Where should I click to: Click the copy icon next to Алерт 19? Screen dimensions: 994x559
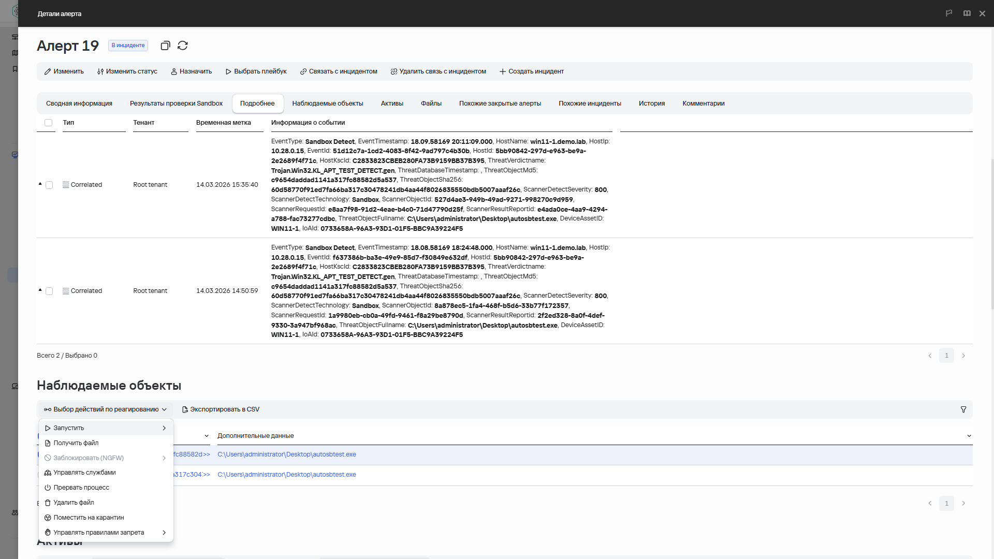point(165,46)
